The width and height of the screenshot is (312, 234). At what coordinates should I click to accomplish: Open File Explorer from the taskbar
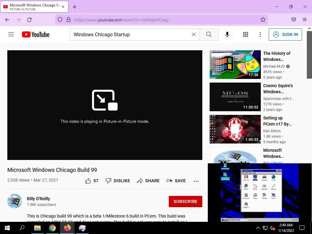(37, 228)
